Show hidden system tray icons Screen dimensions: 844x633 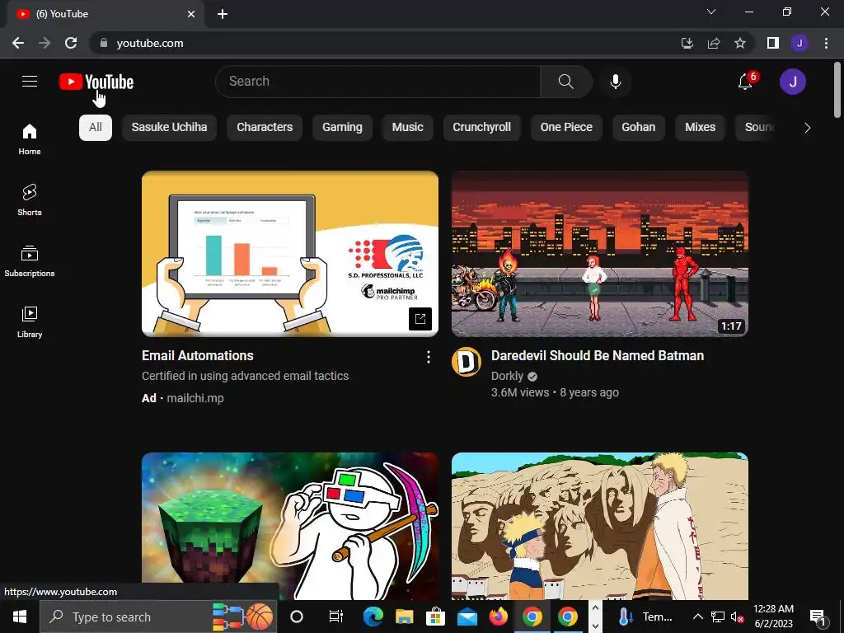tap(697, 617)
